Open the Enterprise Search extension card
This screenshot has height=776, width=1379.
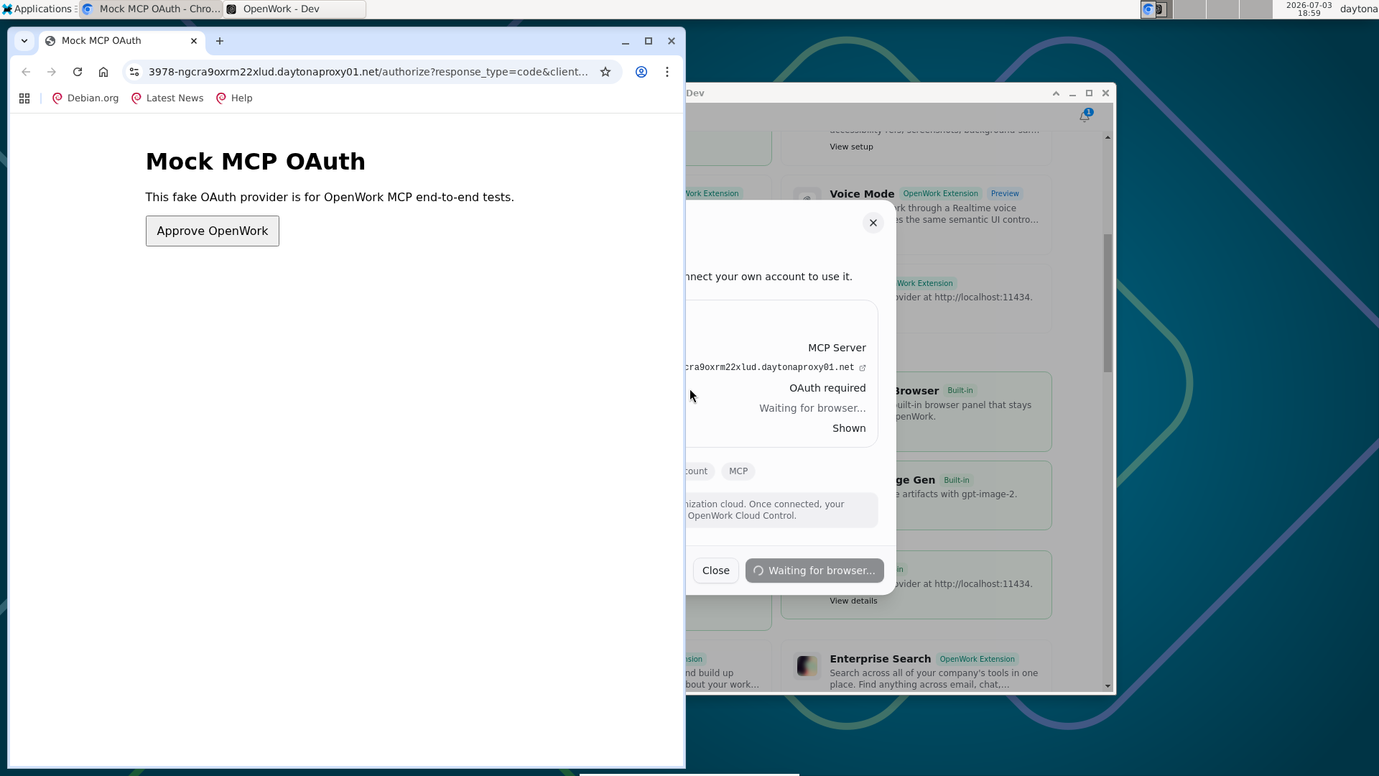916,668
